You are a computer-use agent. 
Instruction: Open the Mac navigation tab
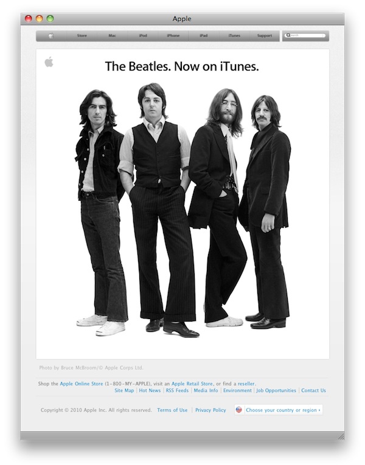coord(112,36)
